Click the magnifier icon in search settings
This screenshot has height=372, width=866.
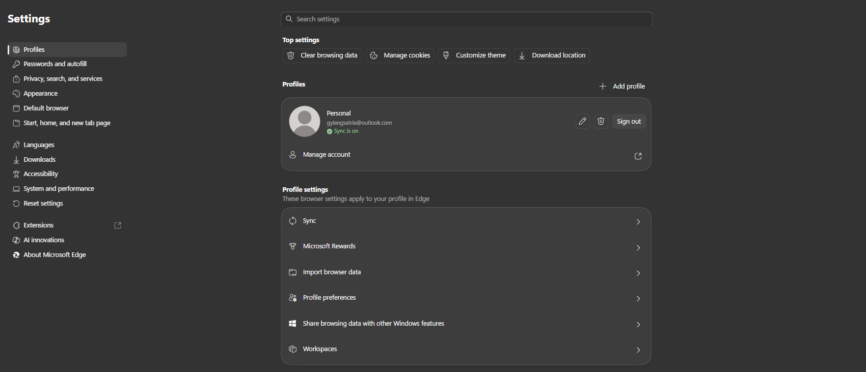point(289,19)
